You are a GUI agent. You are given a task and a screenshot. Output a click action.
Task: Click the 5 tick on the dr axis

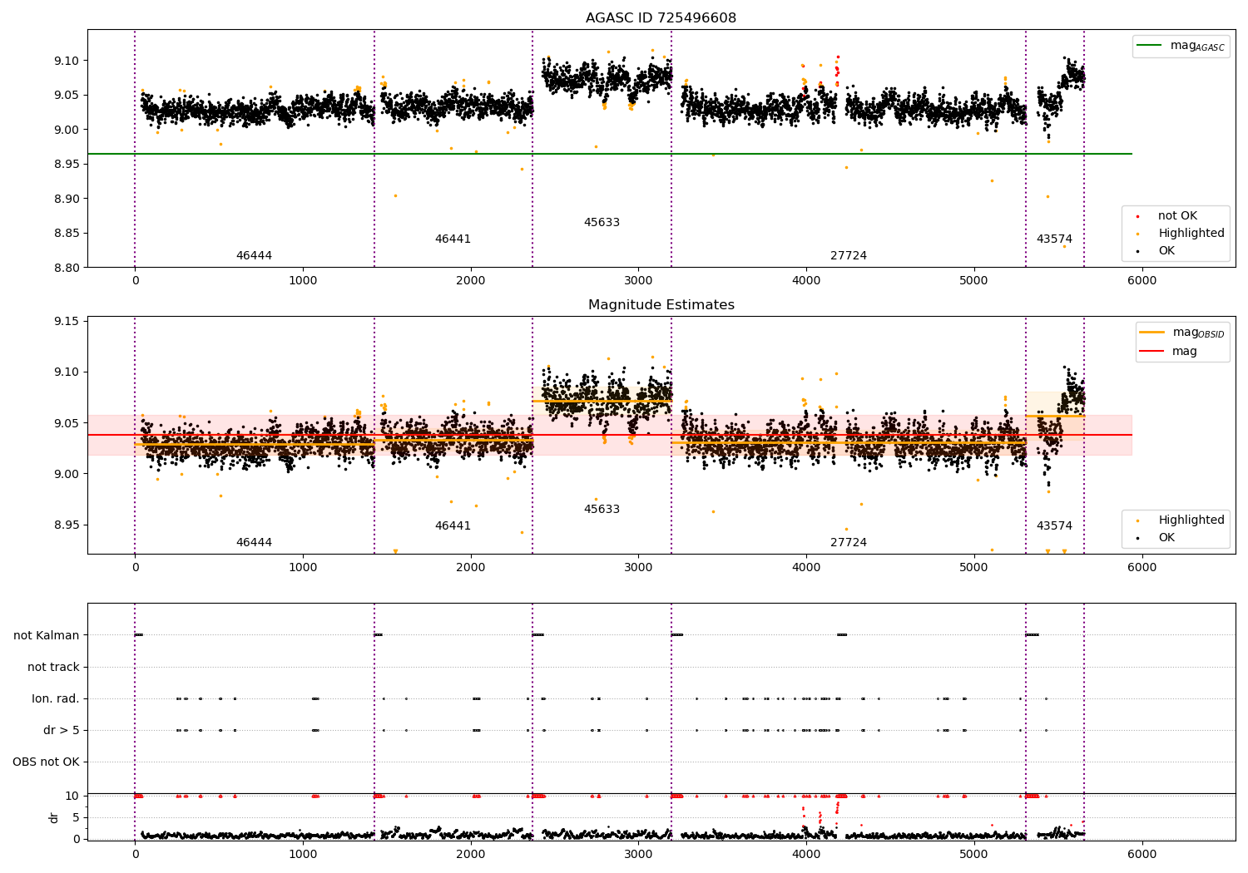(77, 817)
